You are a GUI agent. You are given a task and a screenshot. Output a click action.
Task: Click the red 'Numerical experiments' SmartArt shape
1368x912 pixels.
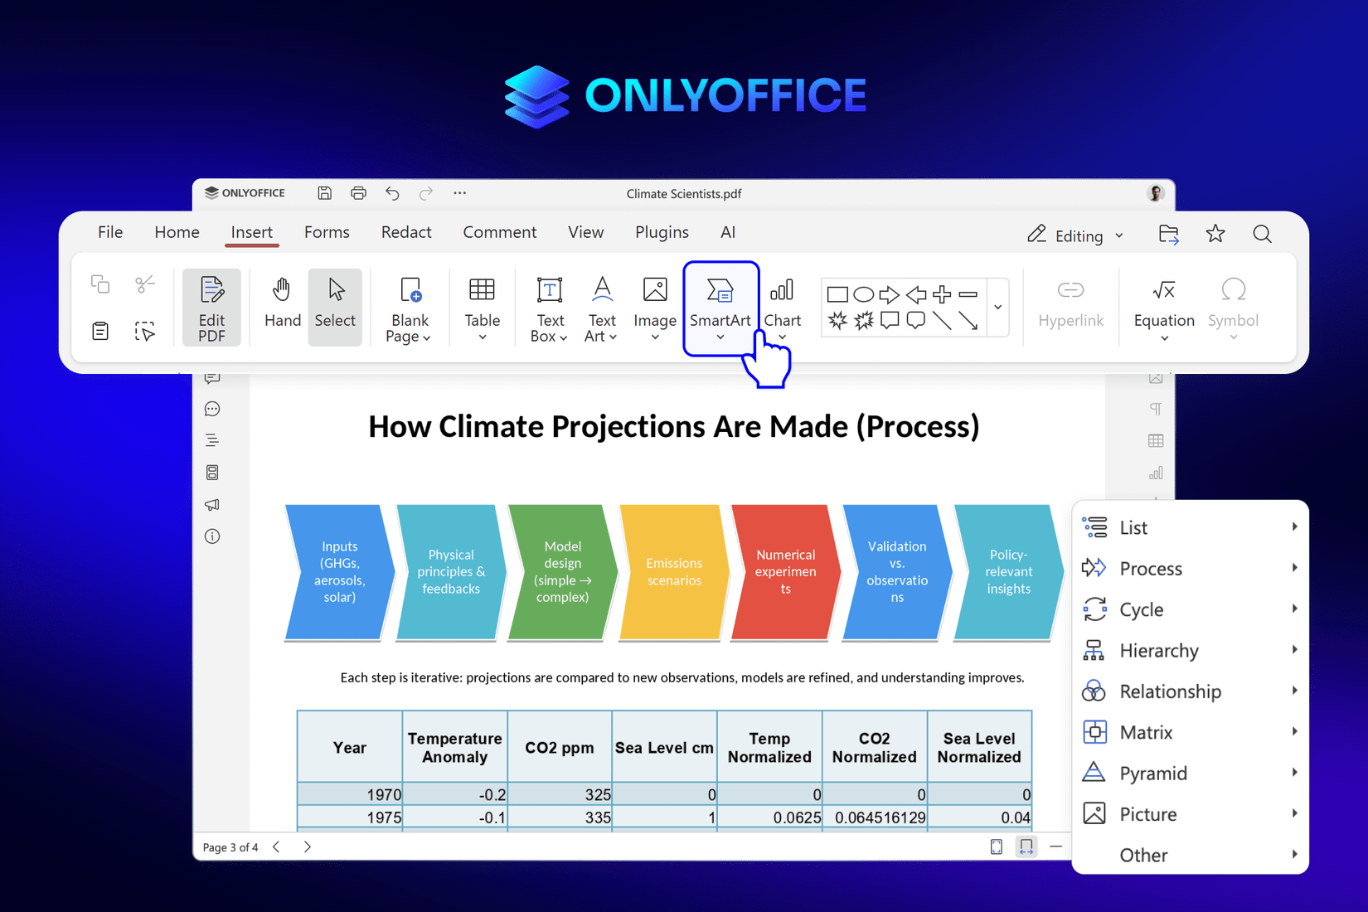point(785,572)
